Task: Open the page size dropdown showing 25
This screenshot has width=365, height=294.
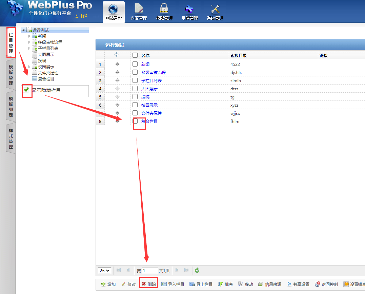Action: click(104, 271)
